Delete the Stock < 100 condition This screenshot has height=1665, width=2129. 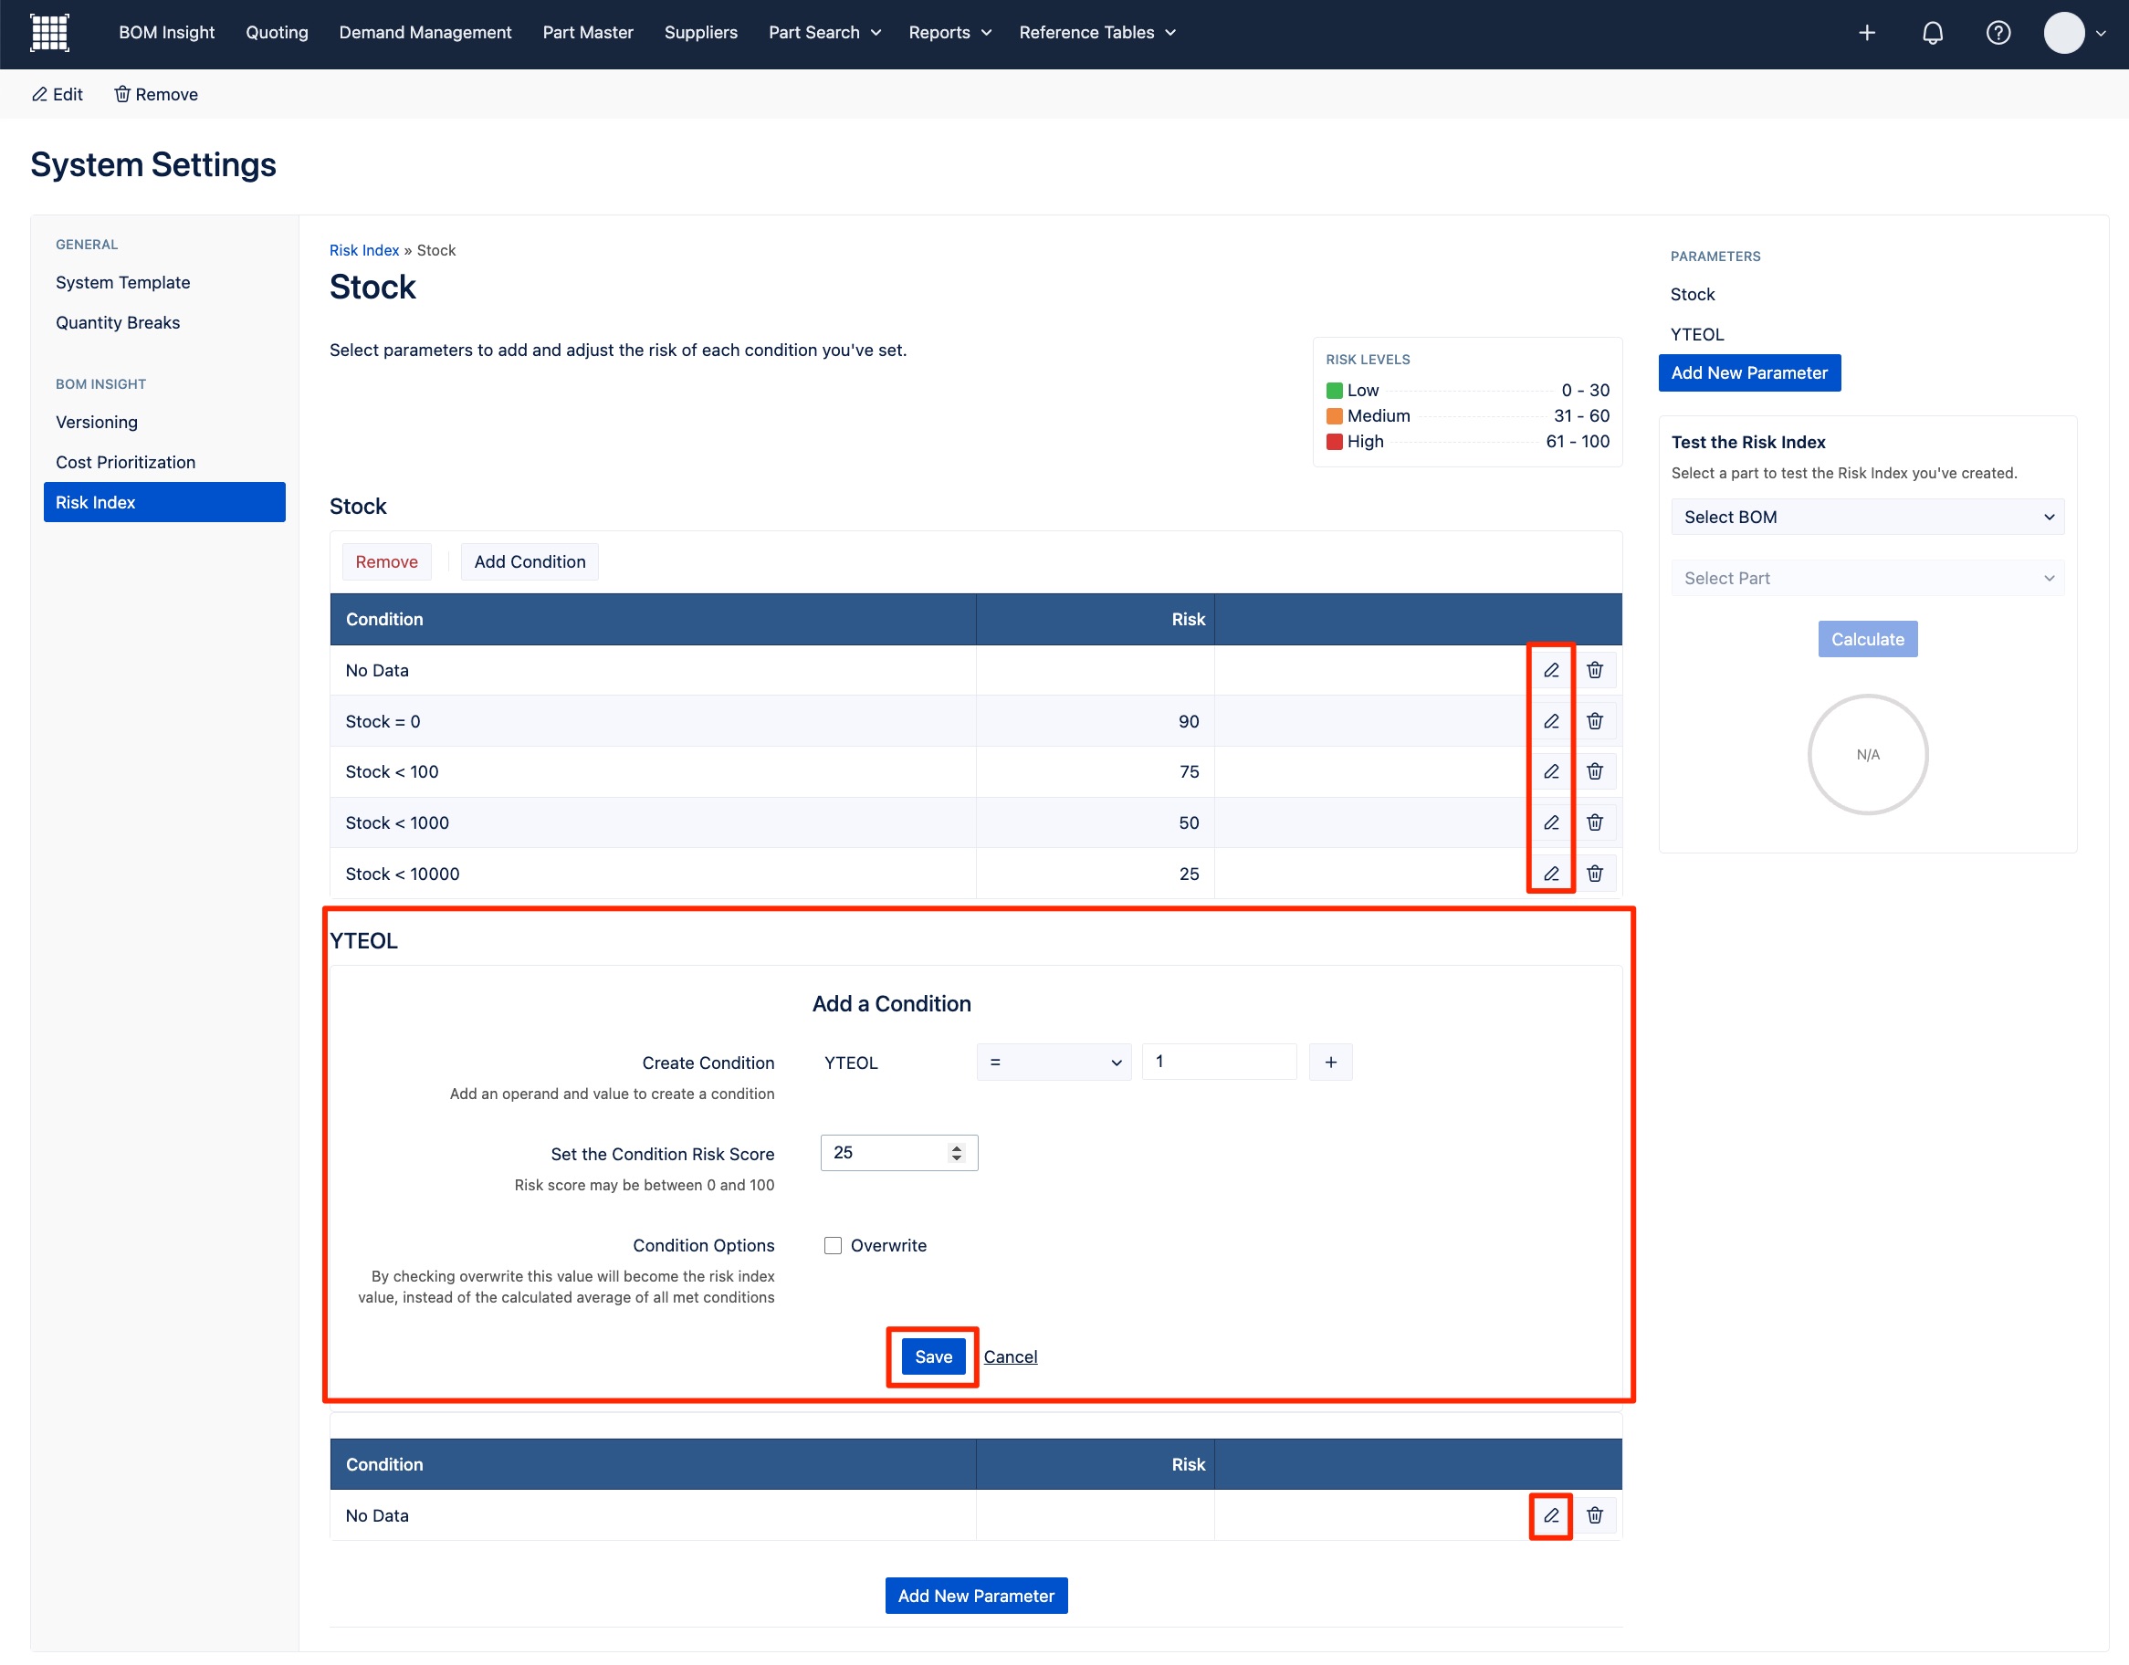(x=1595, y=771)
